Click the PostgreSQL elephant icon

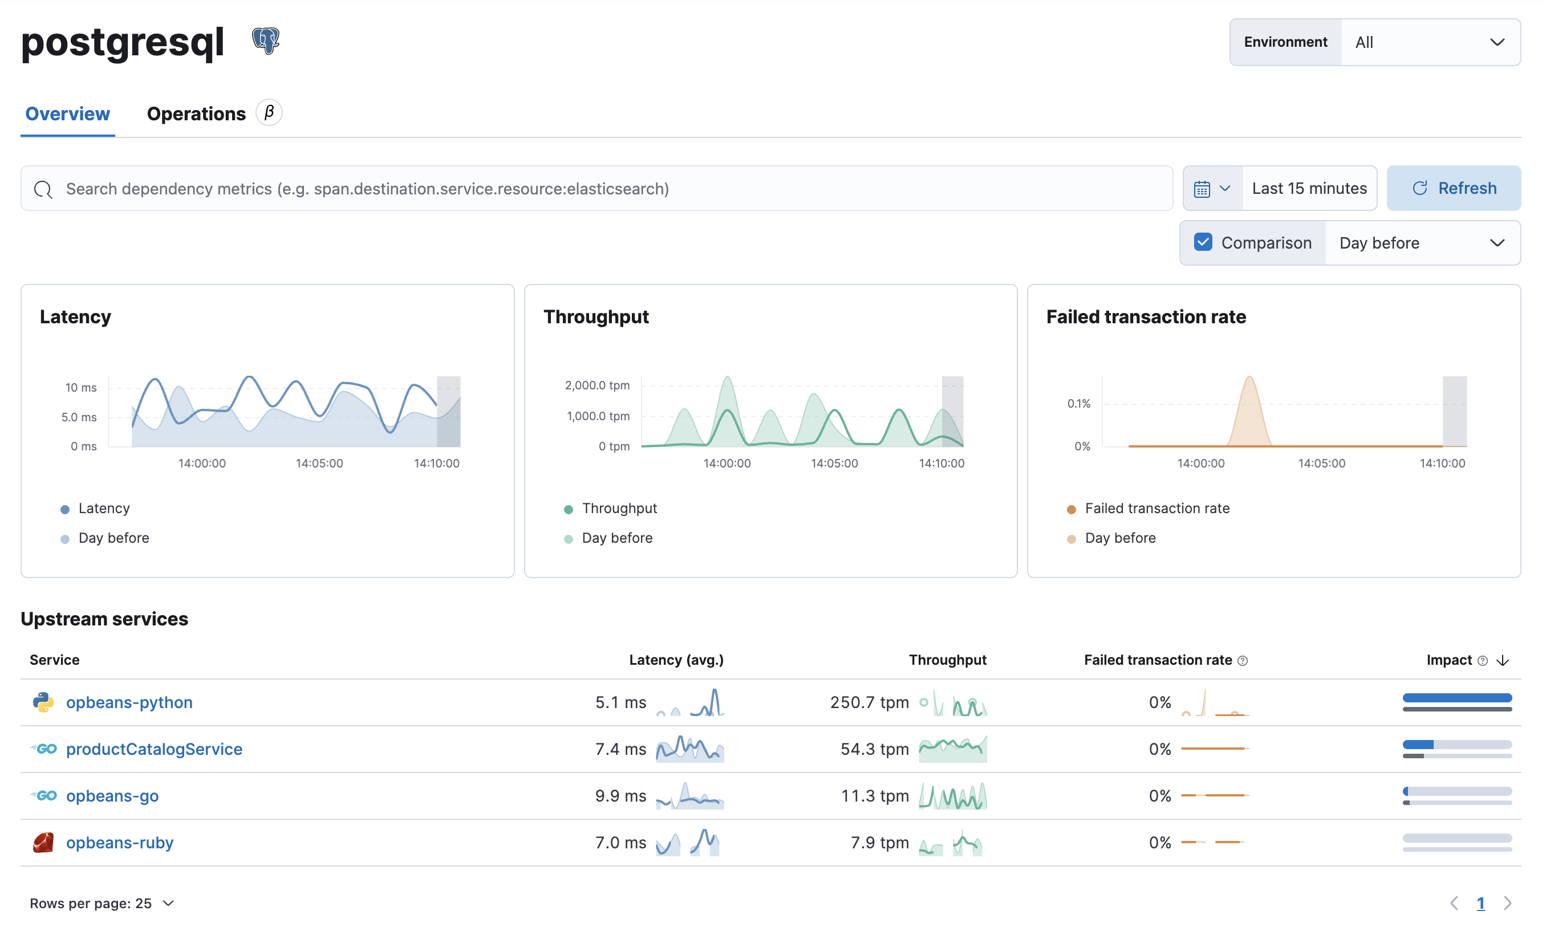(267, 40)
